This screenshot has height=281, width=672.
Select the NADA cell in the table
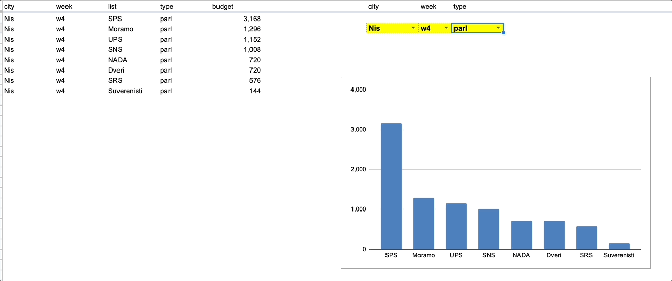pos(117,60)
